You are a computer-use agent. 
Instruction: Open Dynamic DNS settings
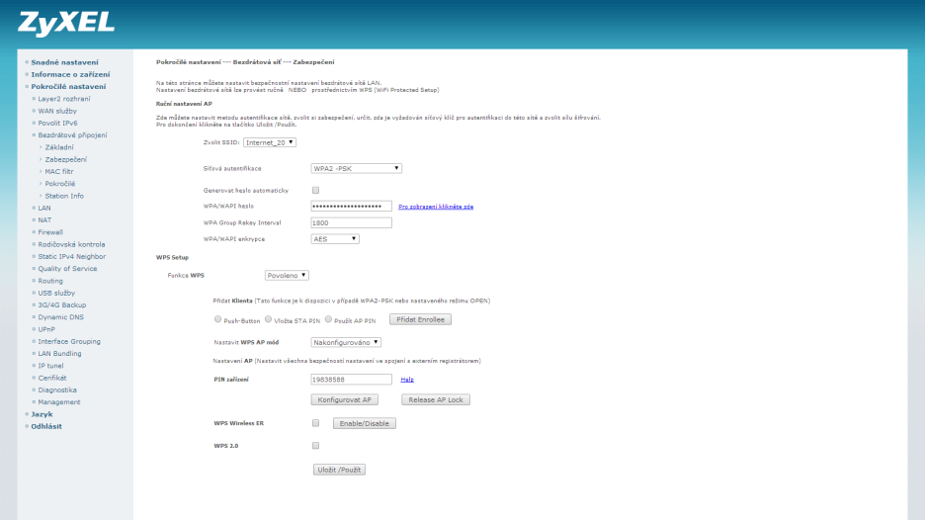click(60, 317)
